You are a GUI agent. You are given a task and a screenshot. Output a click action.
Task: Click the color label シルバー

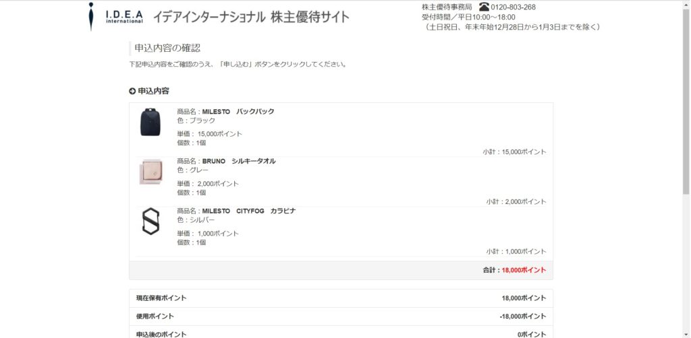coord(202,219)
